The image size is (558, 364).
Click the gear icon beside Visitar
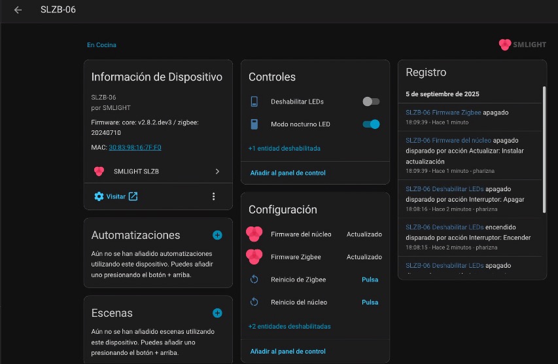(99, 196)
